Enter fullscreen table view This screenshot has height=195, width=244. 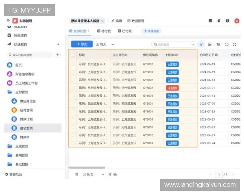coord(235,44)
